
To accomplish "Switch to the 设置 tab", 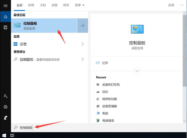I will 54,5.
